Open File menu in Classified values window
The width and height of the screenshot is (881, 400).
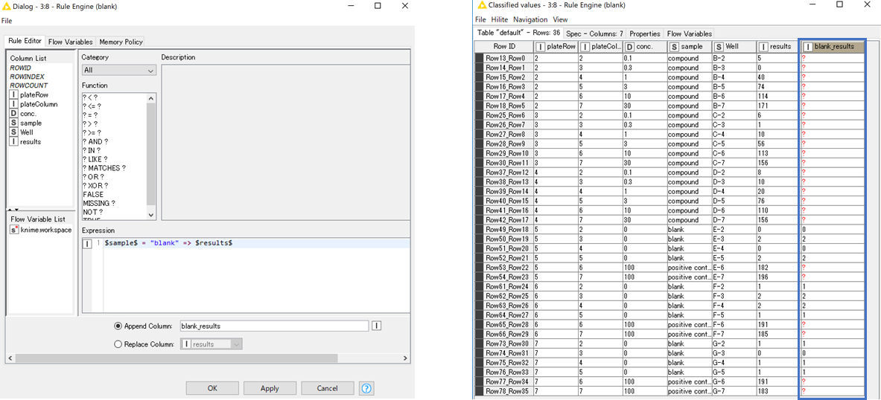coord(480,19)
